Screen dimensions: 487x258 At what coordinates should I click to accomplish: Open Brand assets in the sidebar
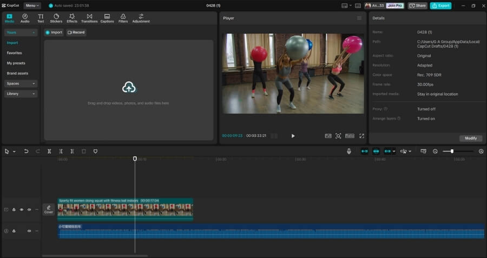tap(17, 73)
